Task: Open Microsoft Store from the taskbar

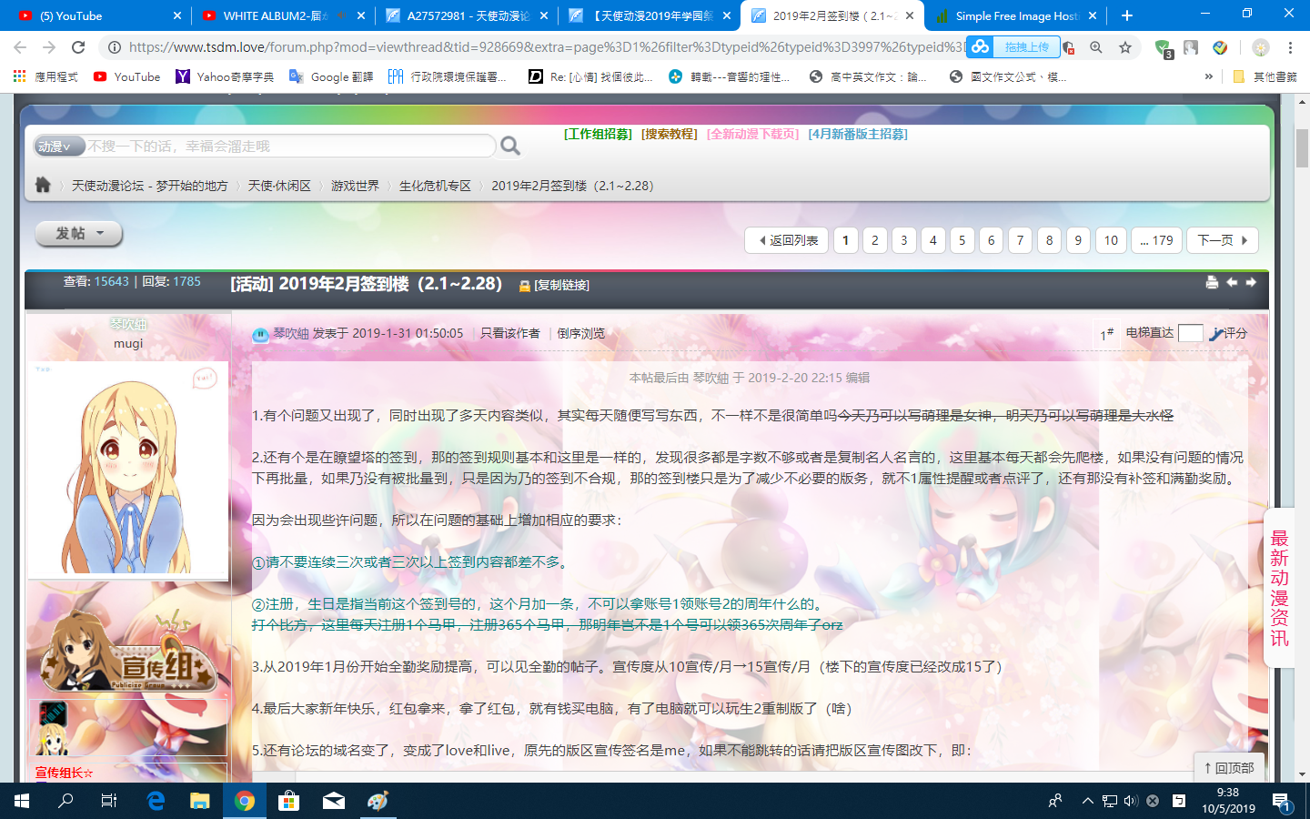Action: (x=289, y=801)
